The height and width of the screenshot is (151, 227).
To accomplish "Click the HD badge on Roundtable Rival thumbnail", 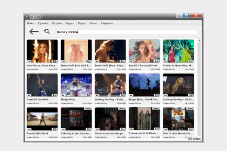I will (x=29, y=129).
